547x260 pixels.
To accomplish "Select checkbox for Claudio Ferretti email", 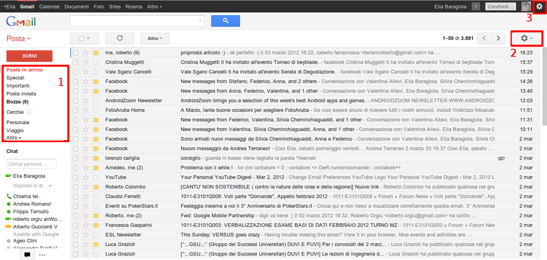I will coord(75,196).
